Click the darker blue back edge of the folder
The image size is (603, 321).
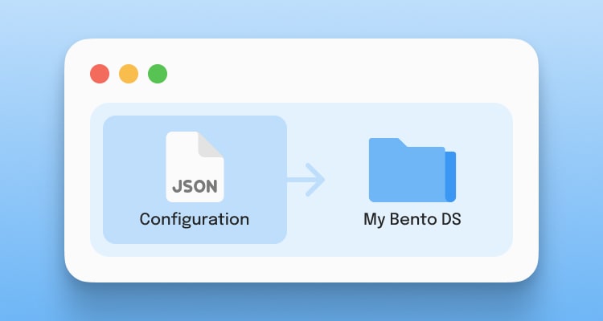pyautogui.click(x=451, y=176)
